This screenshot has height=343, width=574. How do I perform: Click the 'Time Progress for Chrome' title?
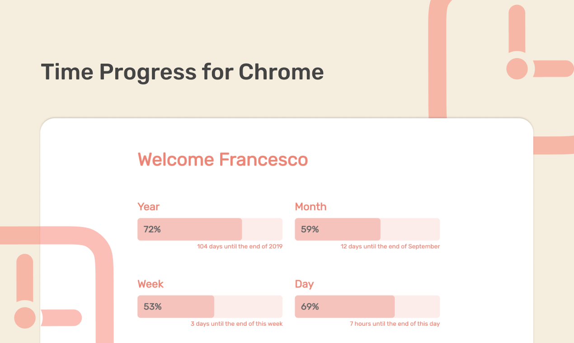[183, 72]
